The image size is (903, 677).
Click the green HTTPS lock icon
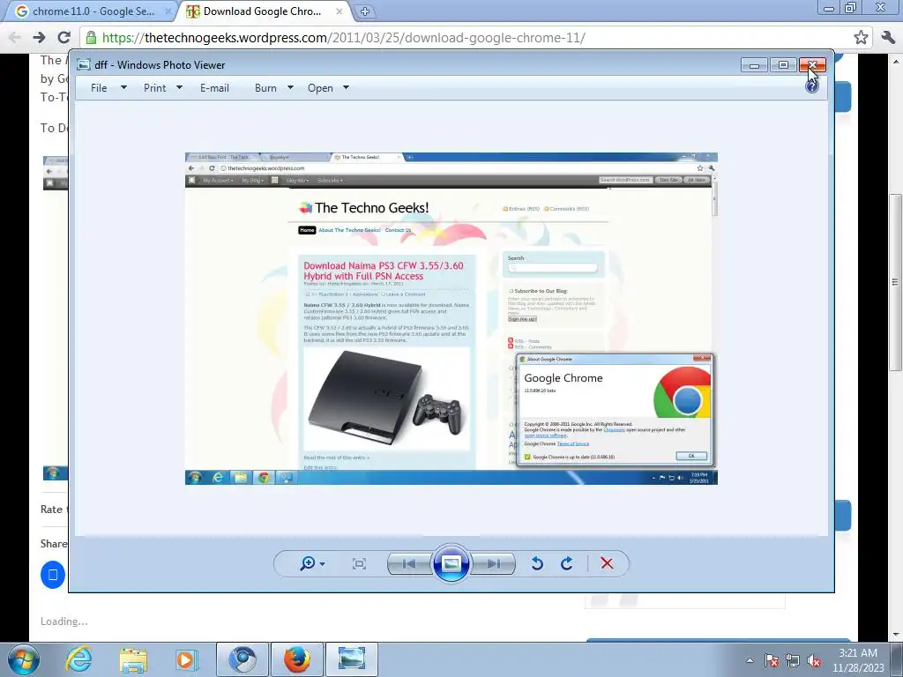tap(91, 37)
